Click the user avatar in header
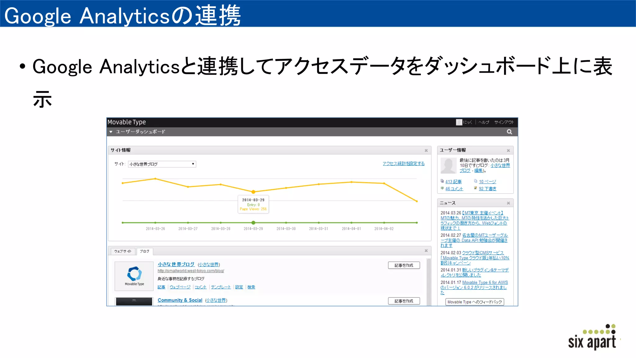Screen dimensions: 636x358 (x=459, y=122)
